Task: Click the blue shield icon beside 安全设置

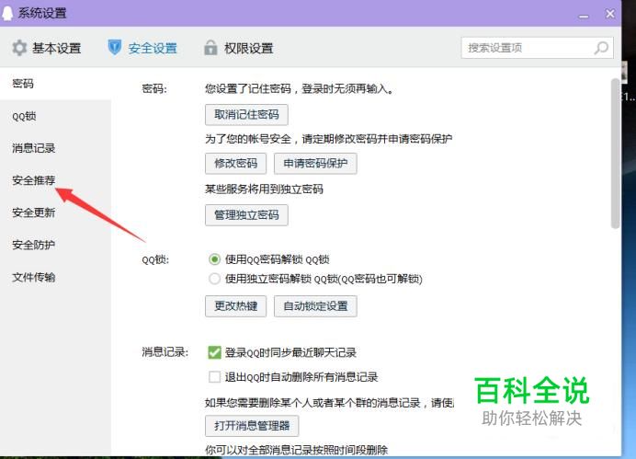Action: point(115,48)
